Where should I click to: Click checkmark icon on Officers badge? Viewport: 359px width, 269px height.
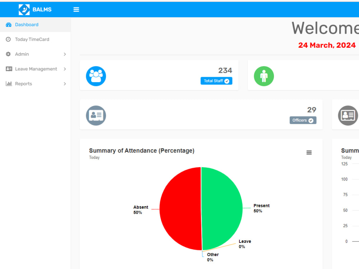[x=311, y=121]
